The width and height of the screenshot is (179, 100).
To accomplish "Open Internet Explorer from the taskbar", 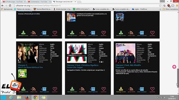I will pyautogui.click(x=11, y=97).
